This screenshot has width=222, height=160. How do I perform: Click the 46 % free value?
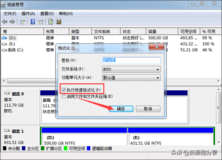point(207,50)
